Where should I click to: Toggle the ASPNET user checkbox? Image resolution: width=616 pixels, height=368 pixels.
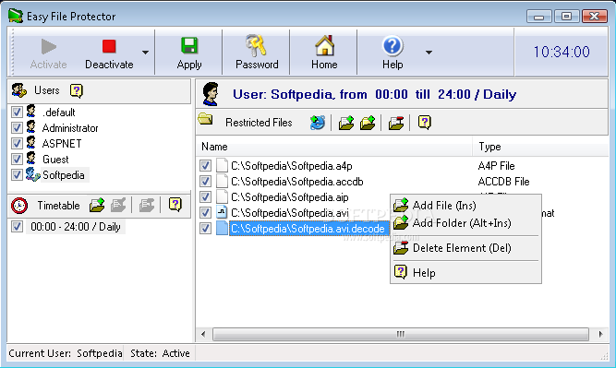pyautogui.click(x=17, y=144)
